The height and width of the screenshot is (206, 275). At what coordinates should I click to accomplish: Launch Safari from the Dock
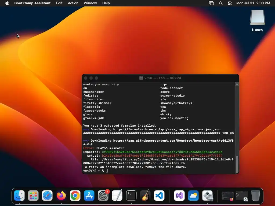tap(47, 196)
